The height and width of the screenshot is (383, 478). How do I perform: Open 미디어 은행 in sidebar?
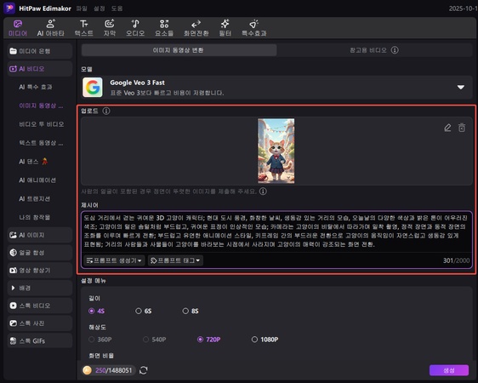point(40,51)
